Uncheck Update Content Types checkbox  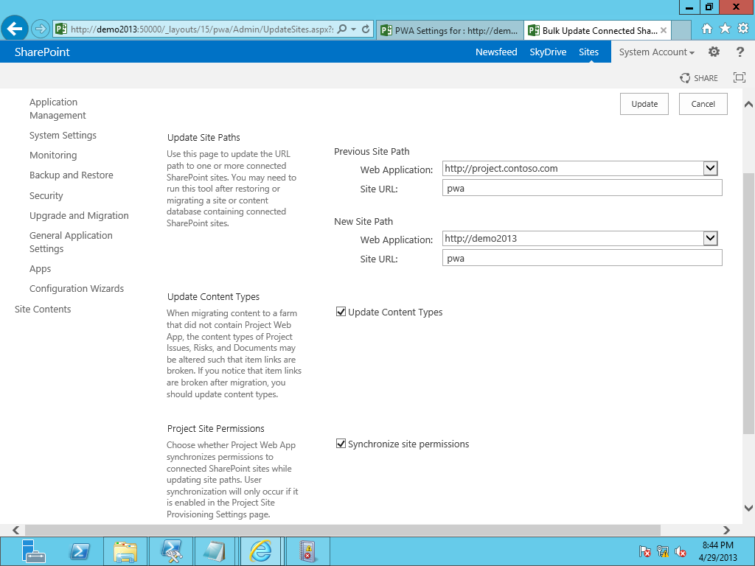(341, 312)
